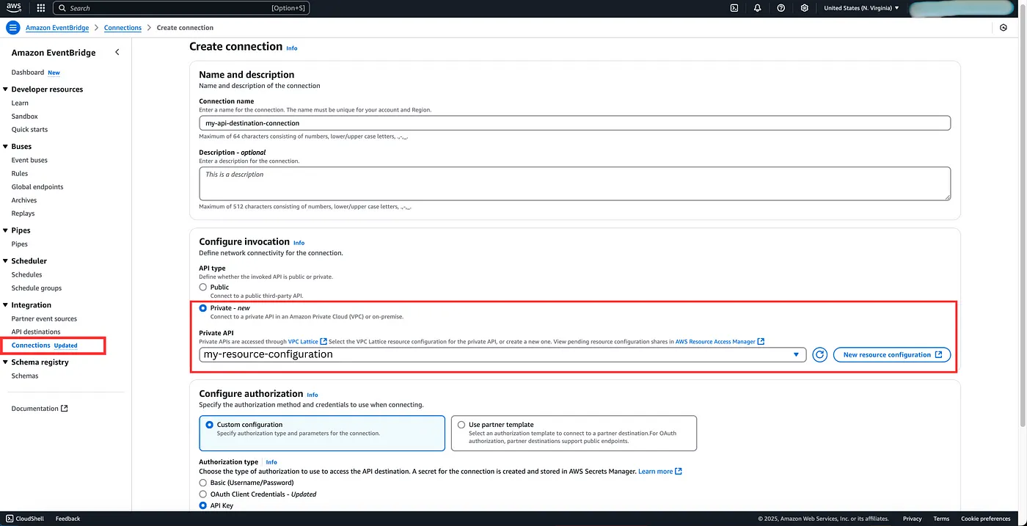Viewport: 1027px width, 526px height.
Task: Click the external icon after AWS Resource Access Manager
Action: pos(761,341)
